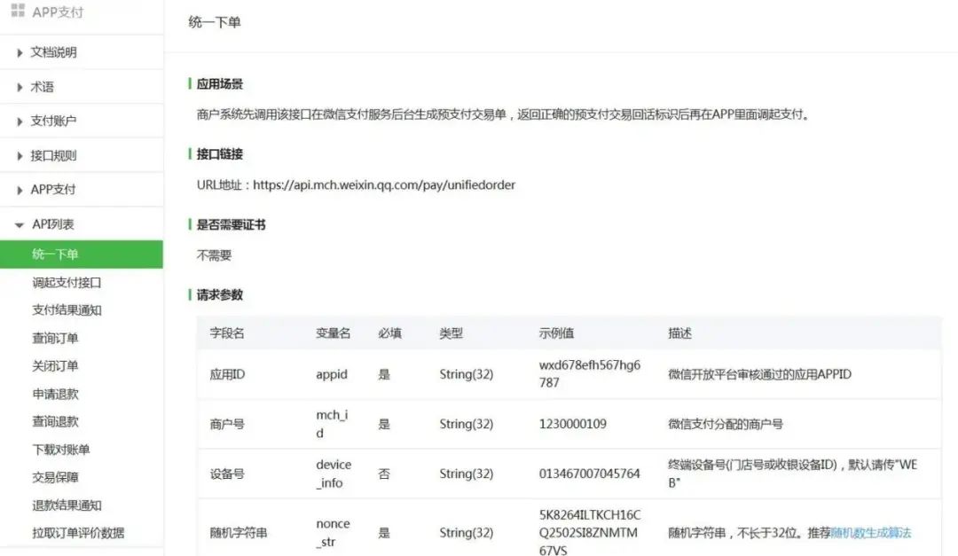Open 退款结果通知 API page

(x=67, y=505)
